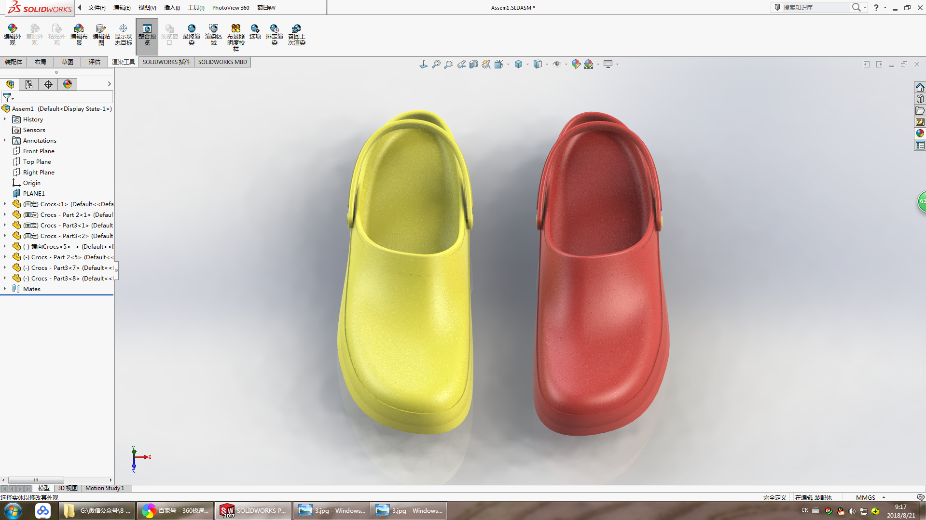Switch to the 3D 视图 bottom tab

point(68,488)
